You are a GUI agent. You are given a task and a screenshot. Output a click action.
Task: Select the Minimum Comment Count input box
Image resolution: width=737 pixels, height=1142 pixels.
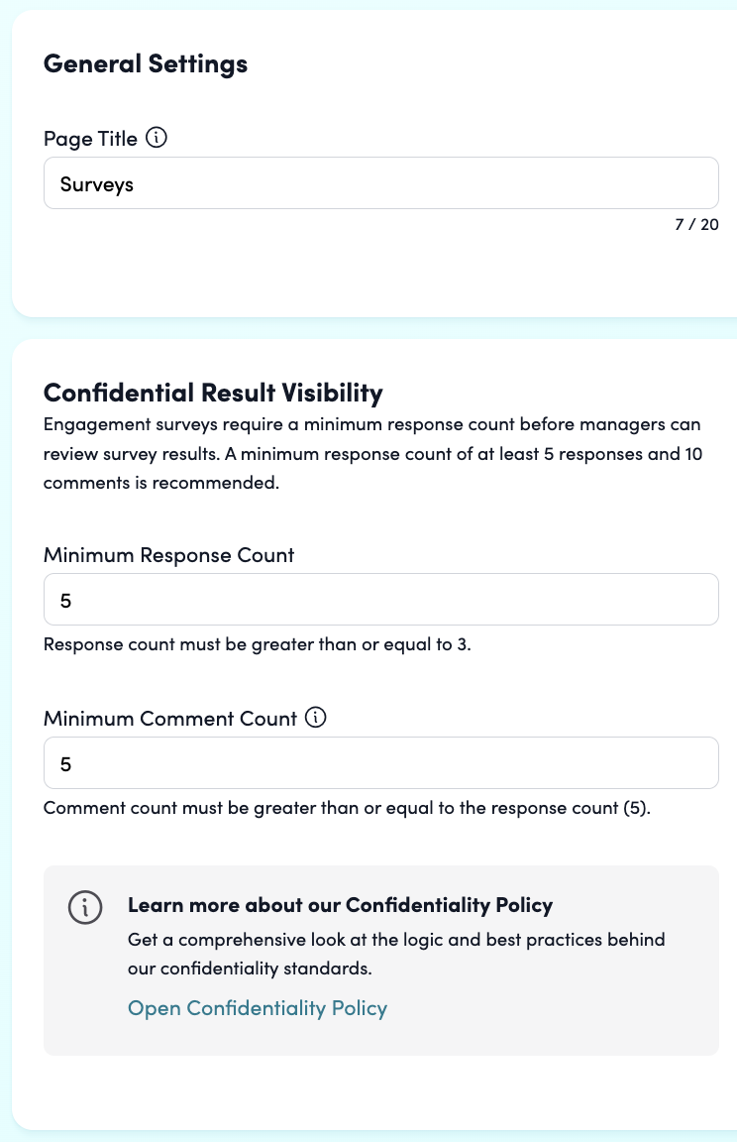381,763
